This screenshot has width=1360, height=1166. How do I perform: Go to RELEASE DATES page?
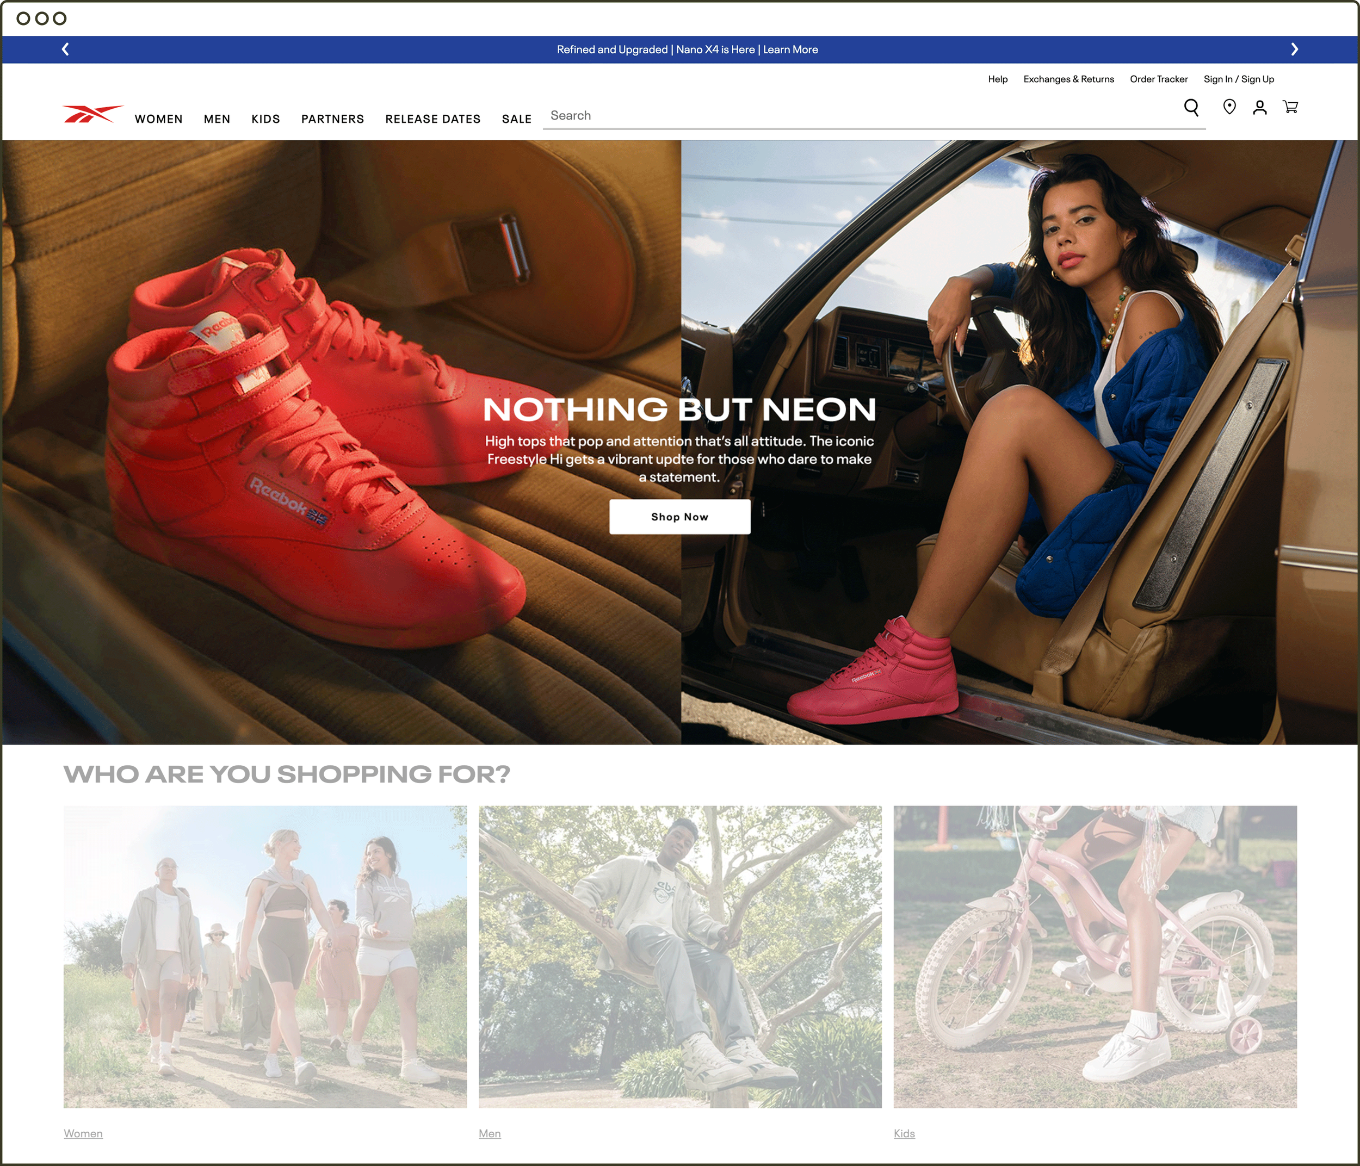point(433,119)
